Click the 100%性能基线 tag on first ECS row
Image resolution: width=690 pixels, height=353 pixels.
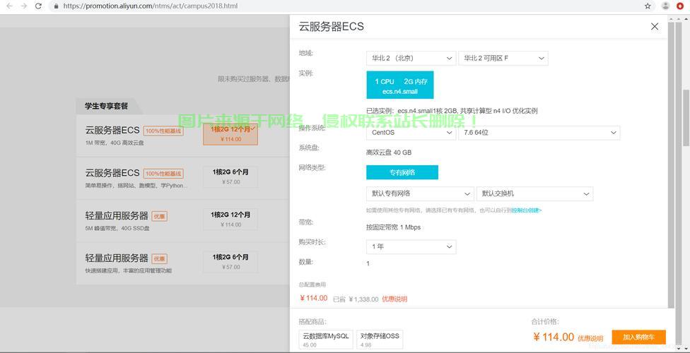(x=163, y=131)
